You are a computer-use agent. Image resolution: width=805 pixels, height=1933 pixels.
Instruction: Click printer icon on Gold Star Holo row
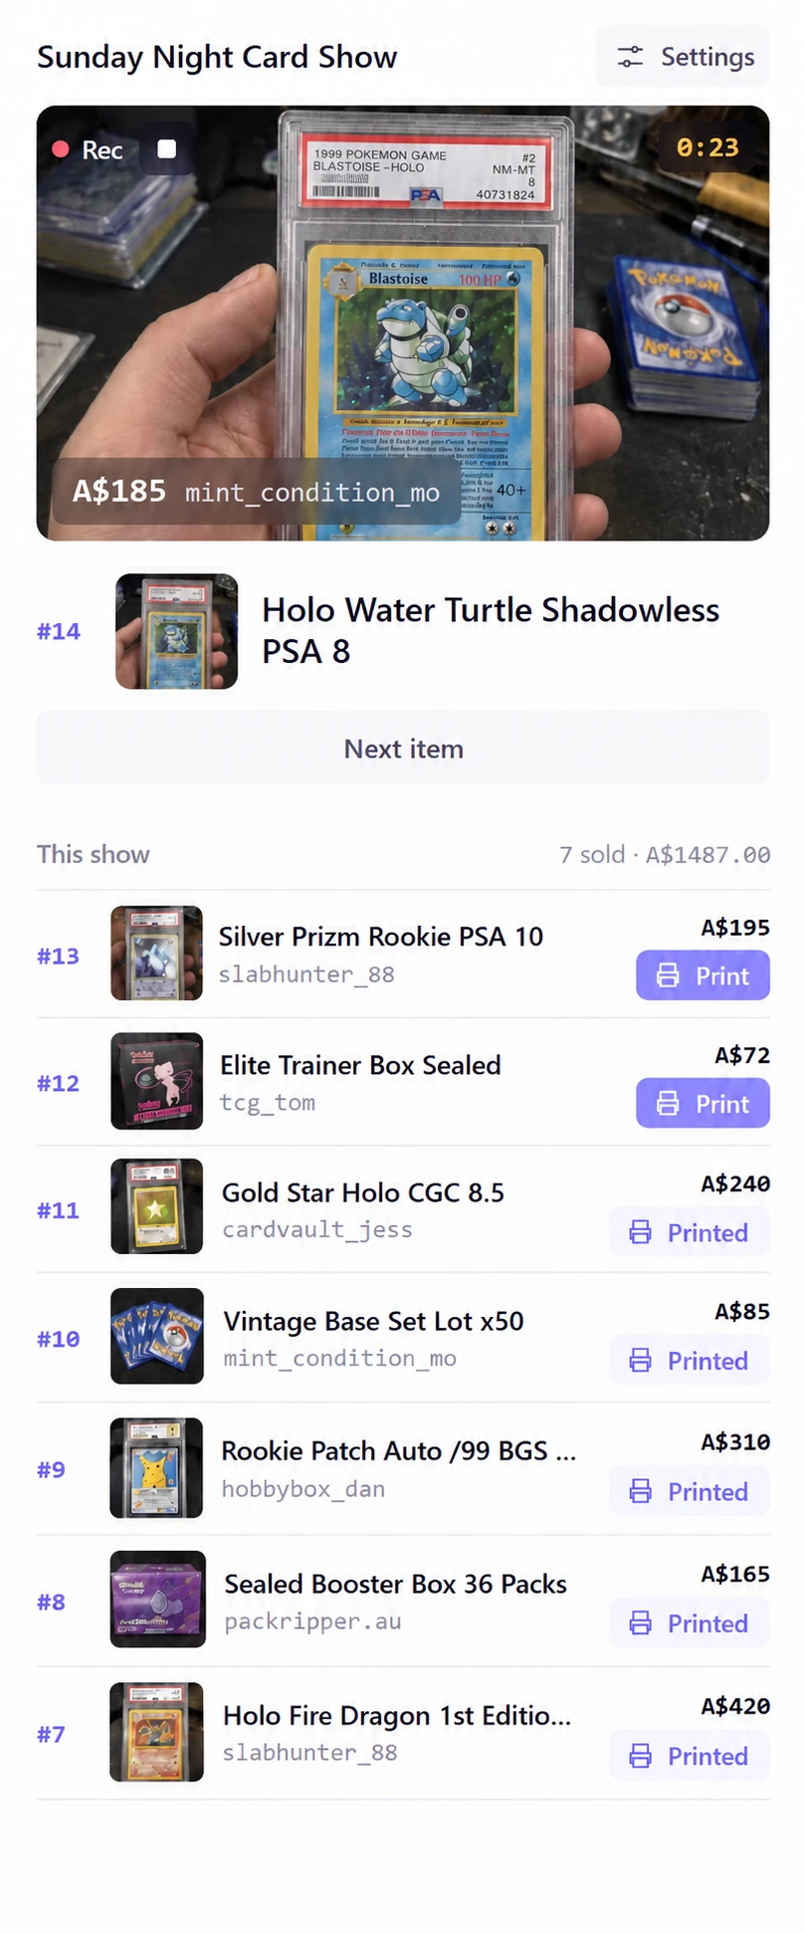pos(641,1232)
